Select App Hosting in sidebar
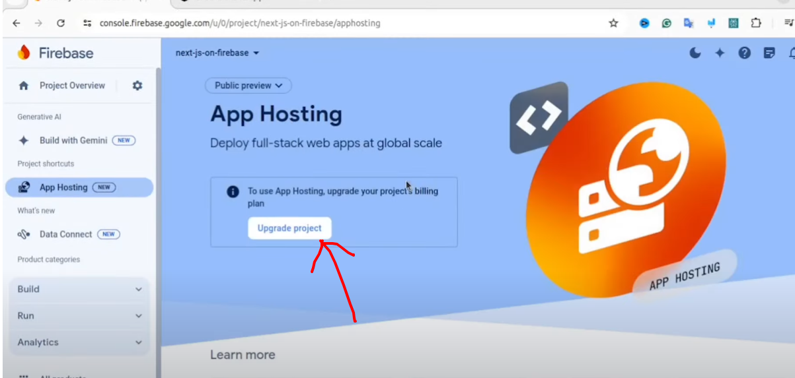 pyautogui.click(x=79, y=187)
